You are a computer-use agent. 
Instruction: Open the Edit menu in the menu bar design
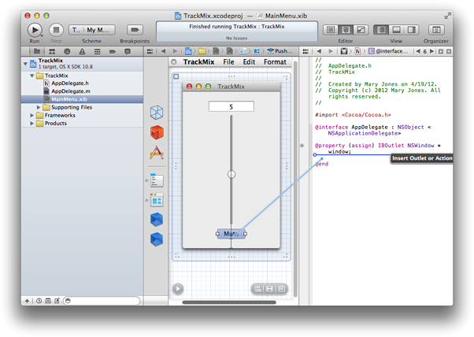[249, 62]
